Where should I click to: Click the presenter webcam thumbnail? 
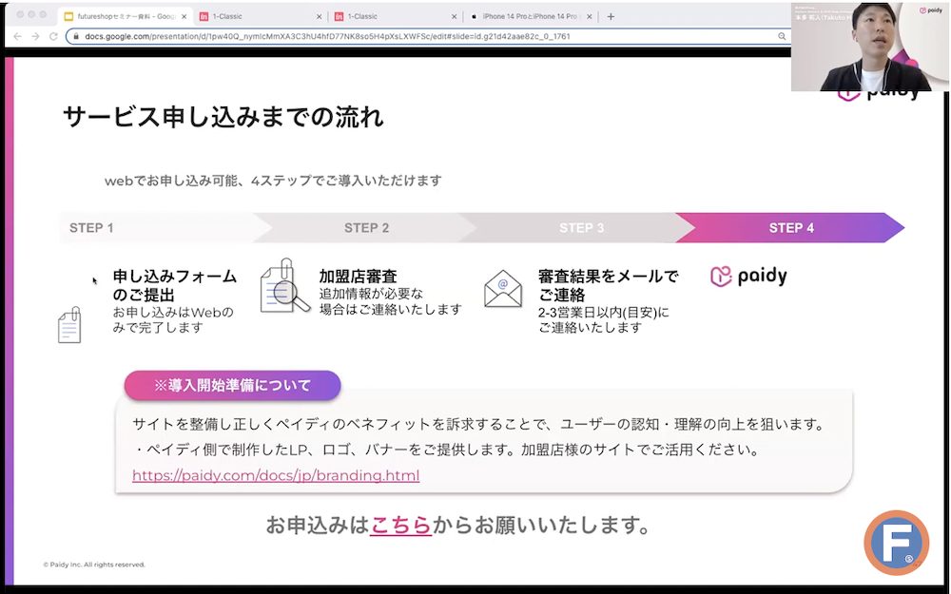(x=870, y=48)
